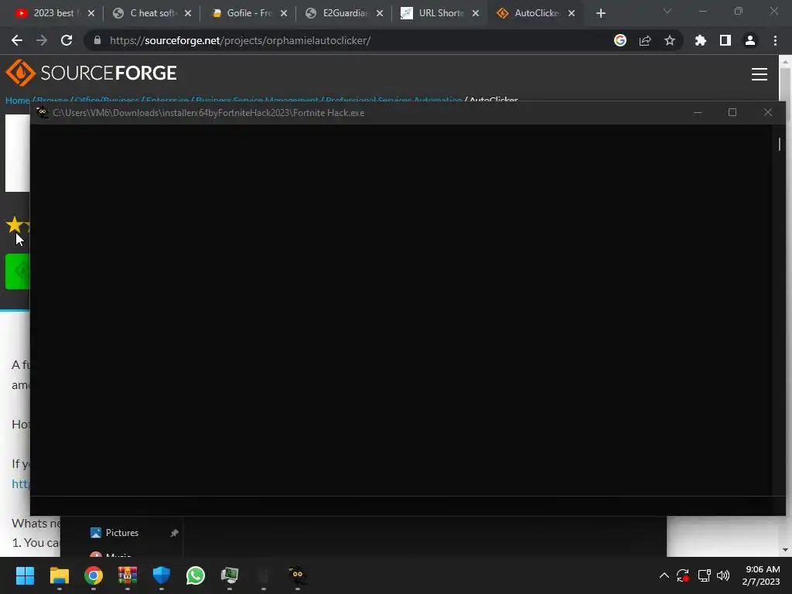Open the clock and date panel

[761, 575]
